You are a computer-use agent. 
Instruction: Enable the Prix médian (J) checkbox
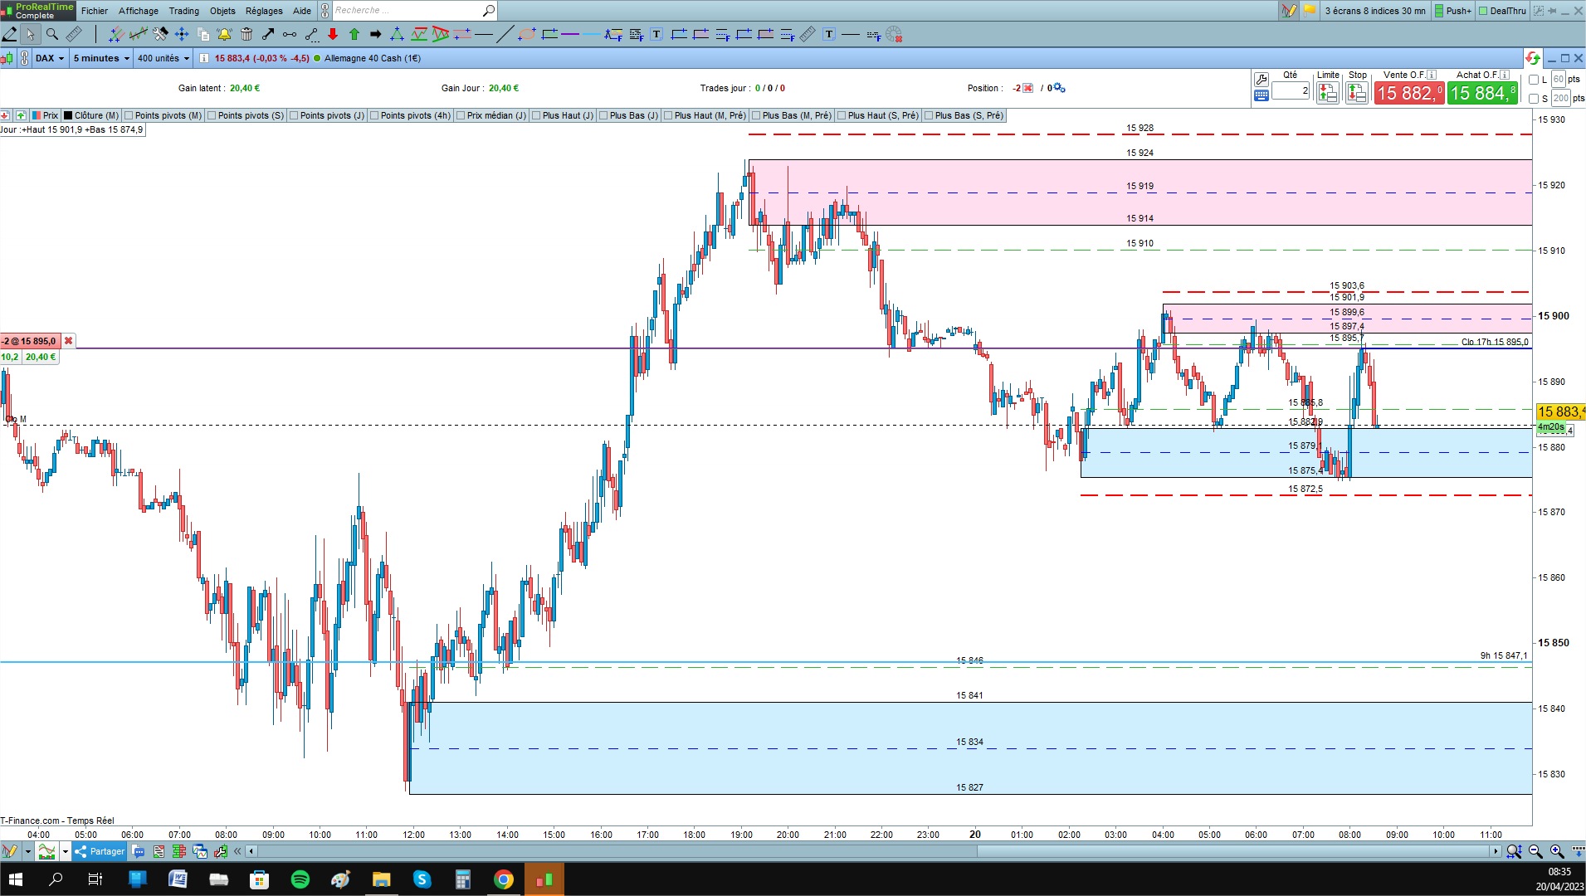[x=461, y=115]
